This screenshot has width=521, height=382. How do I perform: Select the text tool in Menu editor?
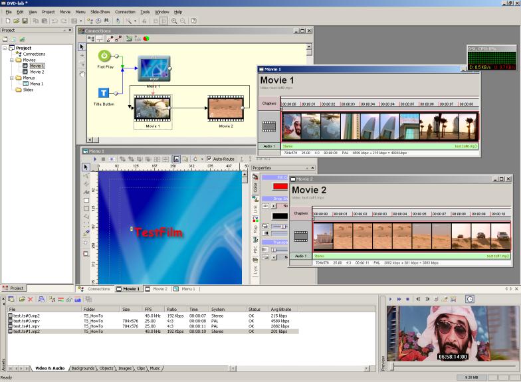click(x=86, y=191)
